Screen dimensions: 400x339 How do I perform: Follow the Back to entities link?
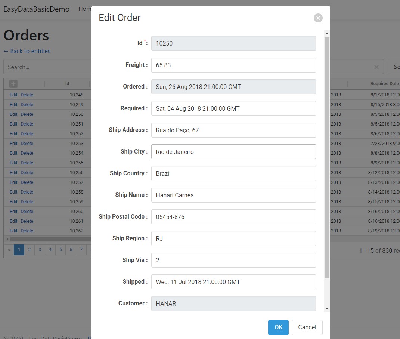coord(27,51)
